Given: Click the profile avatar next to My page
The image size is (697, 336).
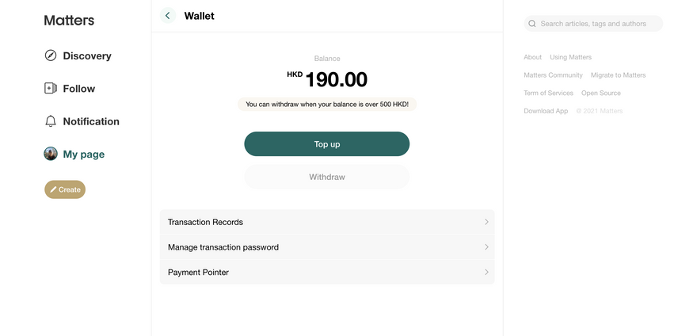Looking at the screenshot, I should point(51,154).
